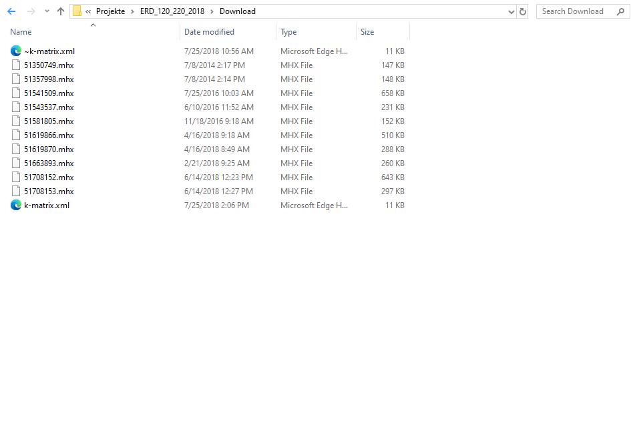Select file name 51541509.mhx
The image size is (639, 421).
click(49, 93)
